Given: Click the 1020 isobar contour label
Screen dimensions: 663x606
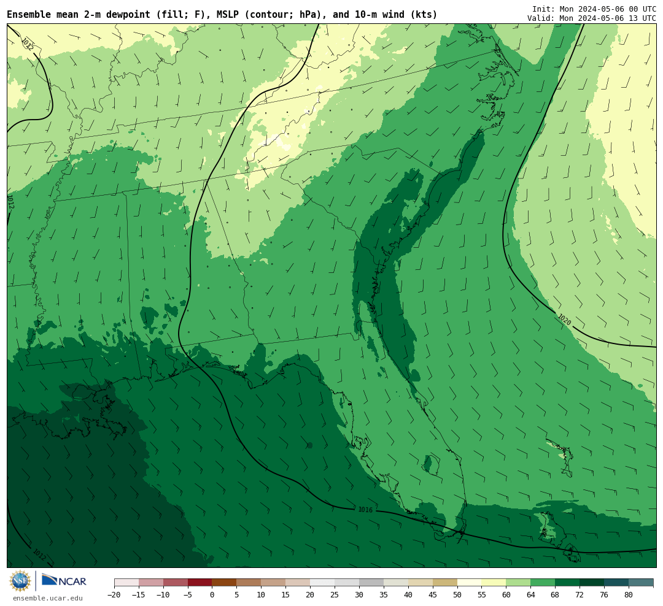Looking at the screenshot, I should (565, 320).
